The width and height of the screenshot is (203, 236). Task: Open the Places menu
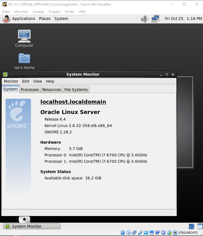point(45,19)
